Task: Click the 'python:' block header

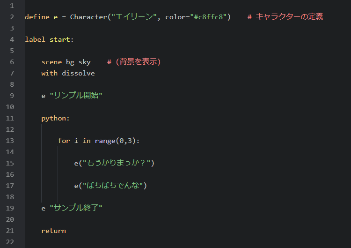Action: (x=56, y=119)
